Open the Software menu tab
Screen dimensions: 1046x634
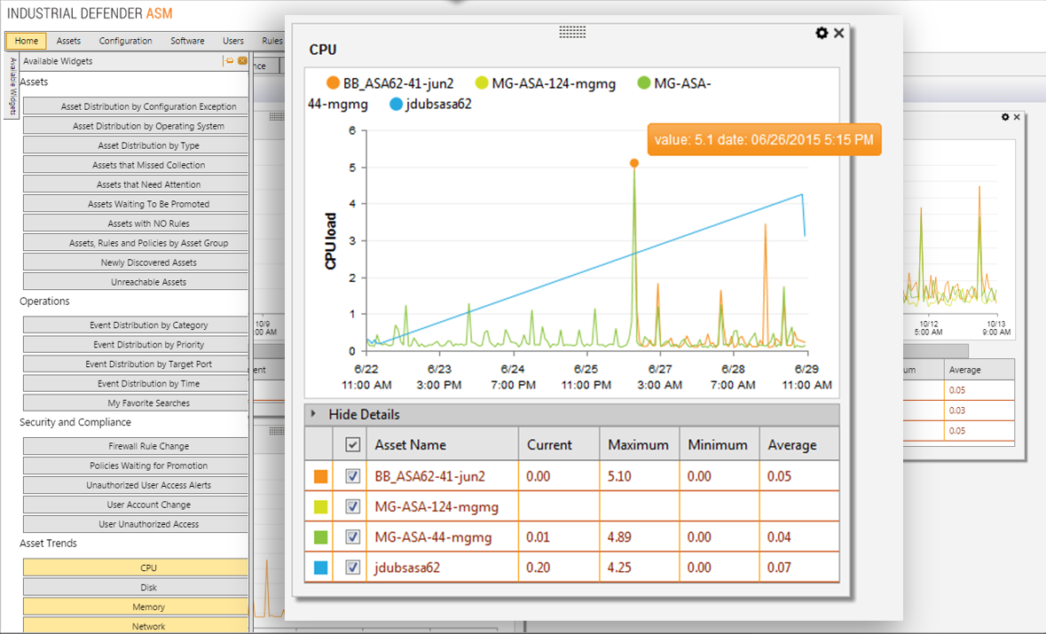(187, 41)
